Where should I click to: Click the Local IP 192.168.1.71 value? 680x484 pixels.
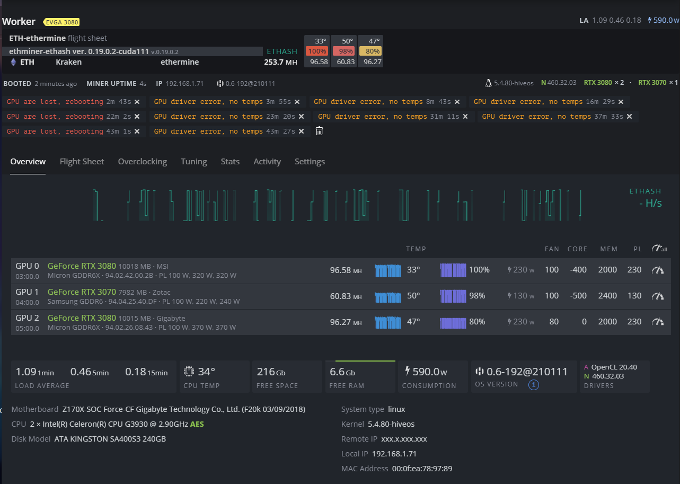pyautogui.click(x=394, y=454)
